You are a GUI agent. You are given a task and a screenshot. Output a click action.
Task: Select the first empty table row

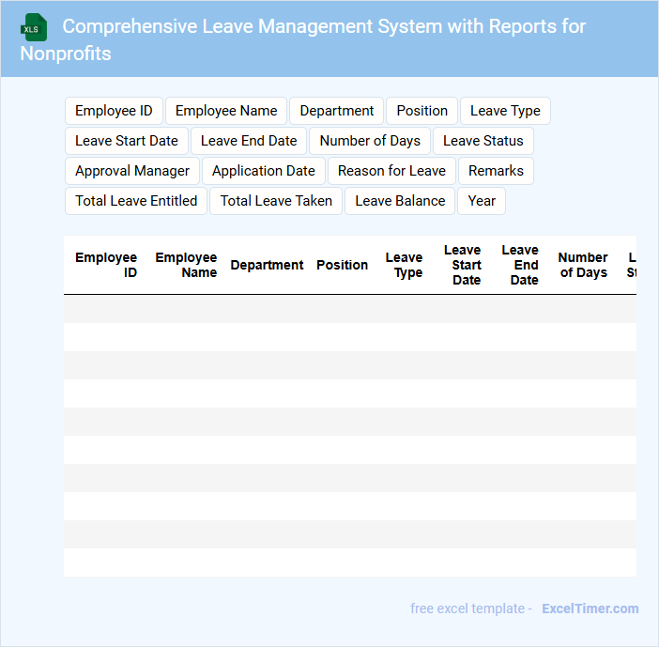(x=349, y=309)
